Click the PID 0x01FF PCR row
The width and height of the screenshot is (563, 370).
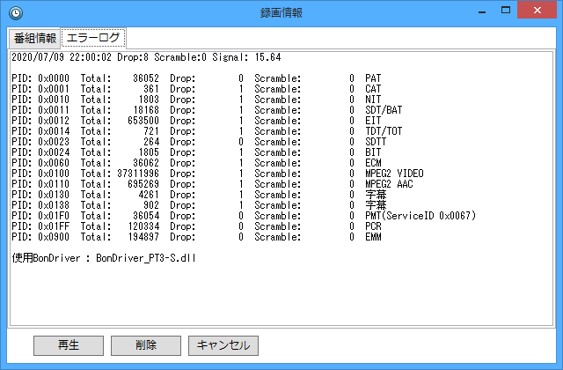196,226
